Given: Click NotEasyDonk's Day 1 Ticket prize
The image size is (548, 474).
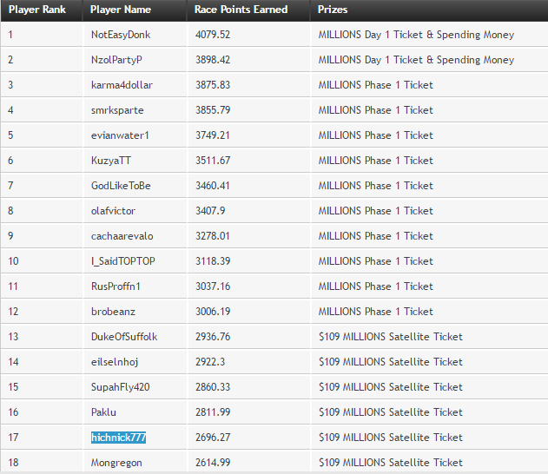Looking at the screenshot, I should (x=416, y=35).
